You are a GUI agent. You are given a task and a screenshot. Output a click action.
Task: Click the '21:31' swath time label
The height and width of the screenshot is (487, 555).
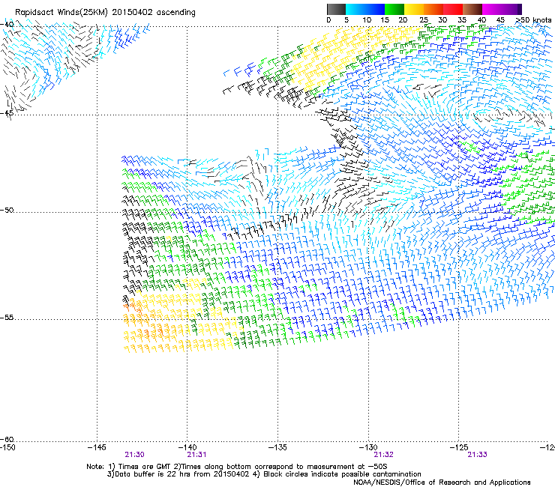(x=196, y=455)
